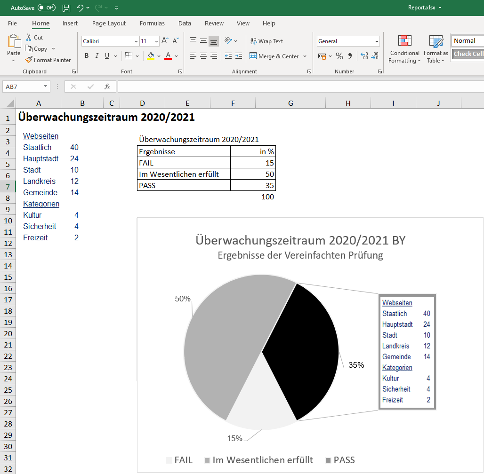Open the Insert ribbon tab
Screen dimensions: 484x474
point(70,24)
